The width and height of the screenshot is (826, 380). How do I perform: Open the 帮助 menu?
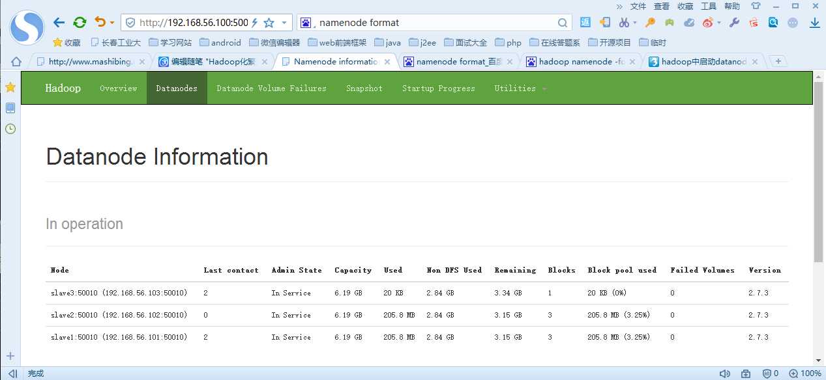click(x=732, y=6)
